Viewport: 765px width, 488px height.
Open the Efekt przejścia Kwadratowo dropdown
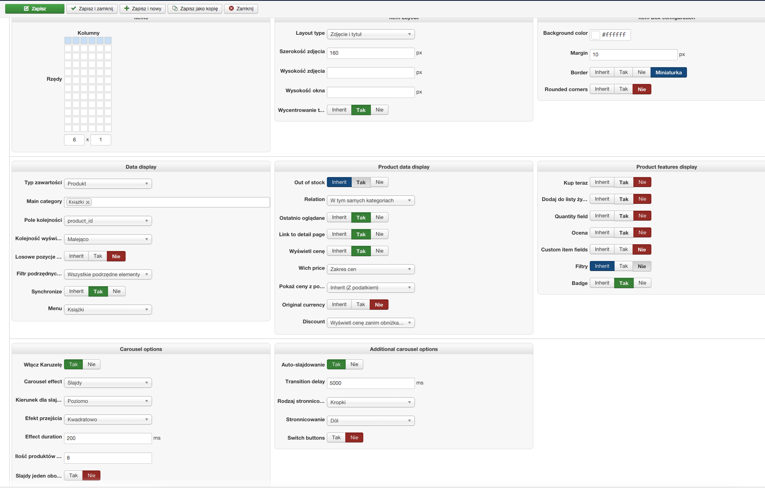pyautogui.click(x=108, y=420)
